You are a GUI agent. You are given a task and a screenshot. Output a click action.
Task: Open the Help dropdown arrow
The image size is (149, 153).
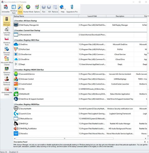pyautogui.click(x=65, y=9)
